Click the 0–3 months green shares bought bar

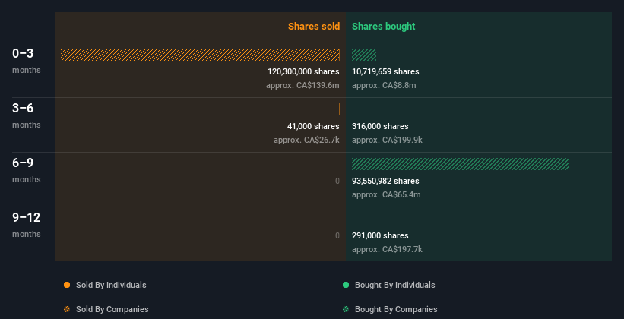(x=364, y=55)
